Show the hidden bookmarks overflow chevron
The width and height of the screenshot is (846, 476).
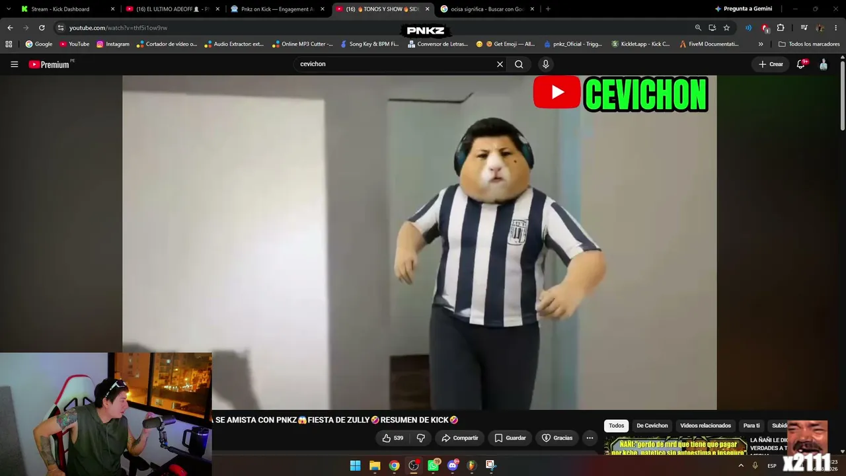pyautogui.click(x=761, y=44)
